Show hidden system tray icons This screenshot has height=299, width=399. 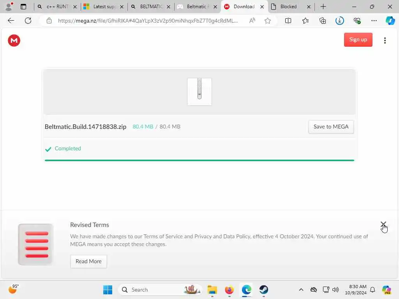(x=301, y=290)
